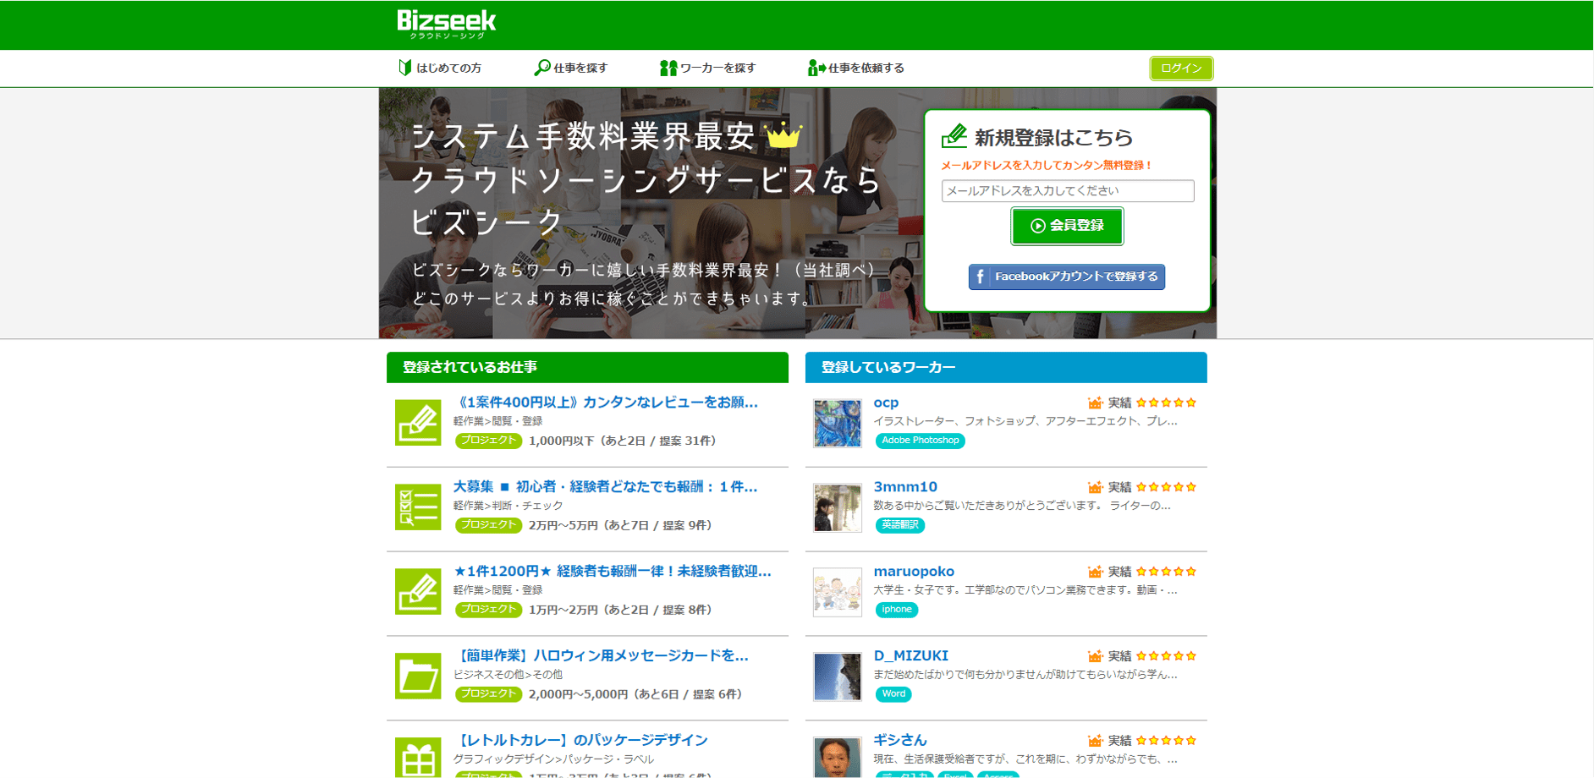Click the email address input field
This screenshot has width=1594, height=778.
(x=1067, y=191)
